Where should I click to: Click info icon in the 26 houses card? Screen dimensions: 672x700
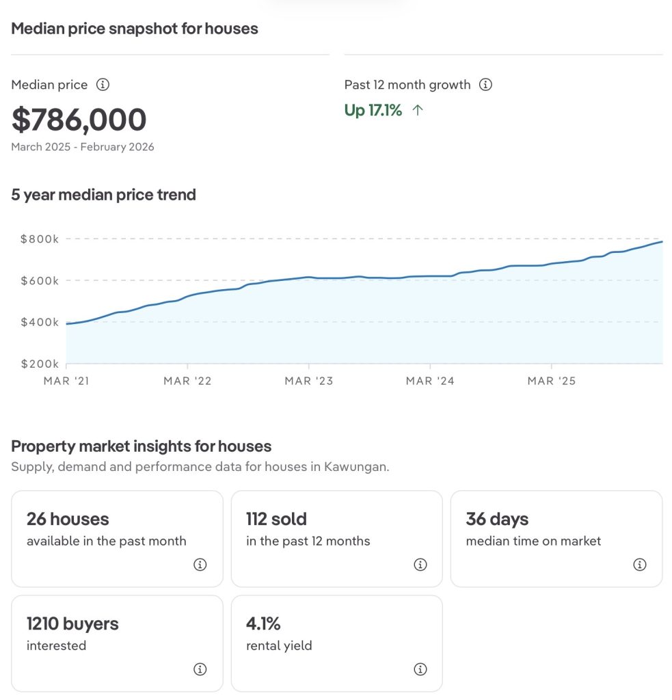200,565
